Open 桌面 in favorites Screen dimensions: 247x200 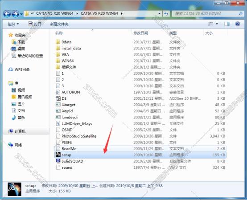pos(18,49)
